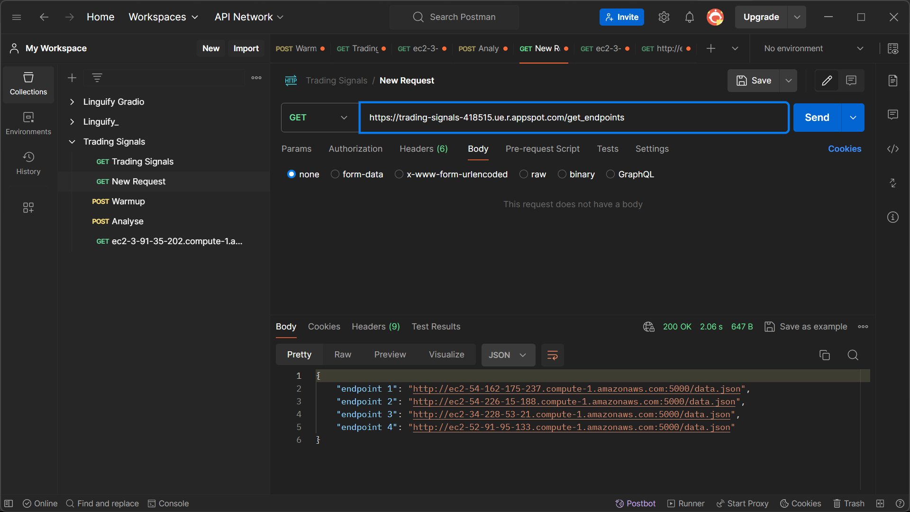This screenshot has width=910, height=512.
Task: Open the JSON response format dropdown
Action: tap(508, 355)
